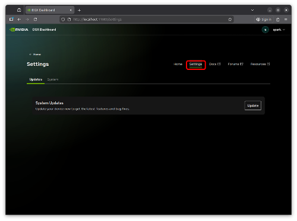Switch to the System tab

[x=53, y=79]
